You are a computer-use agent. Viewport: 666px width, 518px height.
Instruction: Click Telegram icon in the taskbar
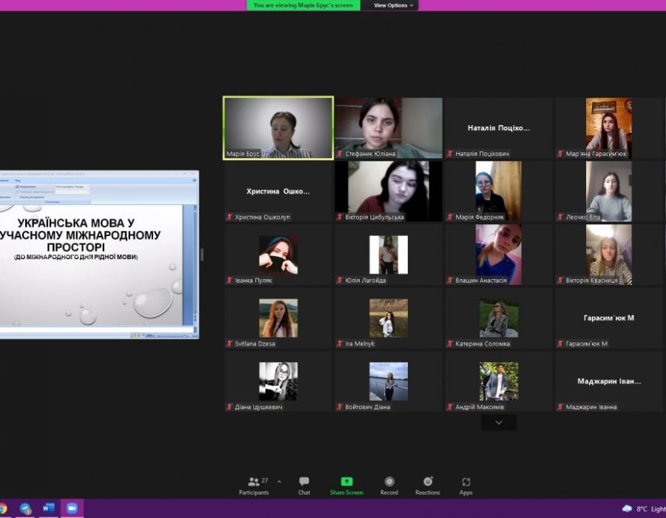click(26, 508)
